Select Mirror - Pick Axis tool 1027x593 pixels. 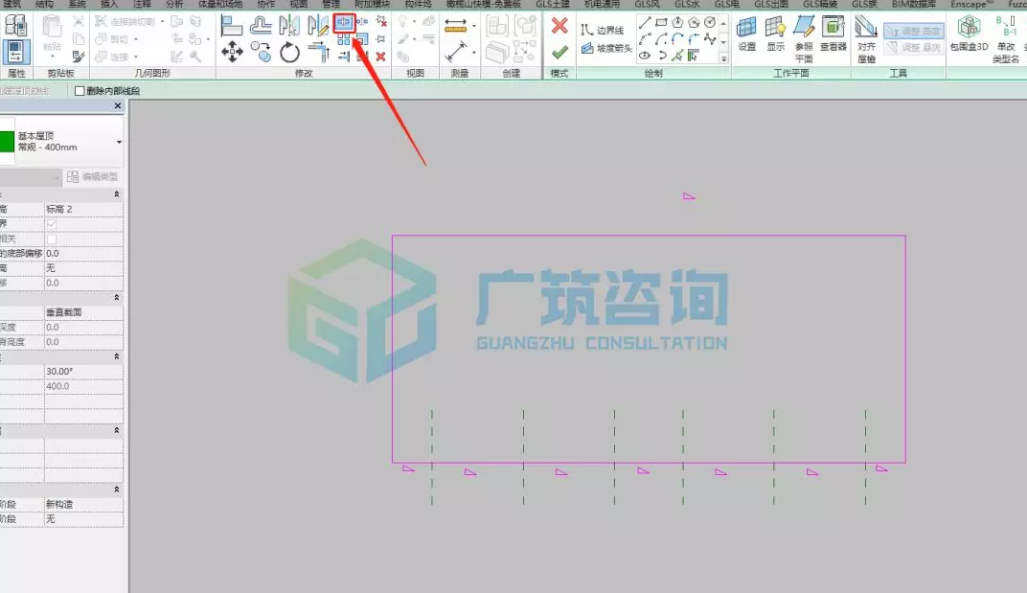coord(289,26)
